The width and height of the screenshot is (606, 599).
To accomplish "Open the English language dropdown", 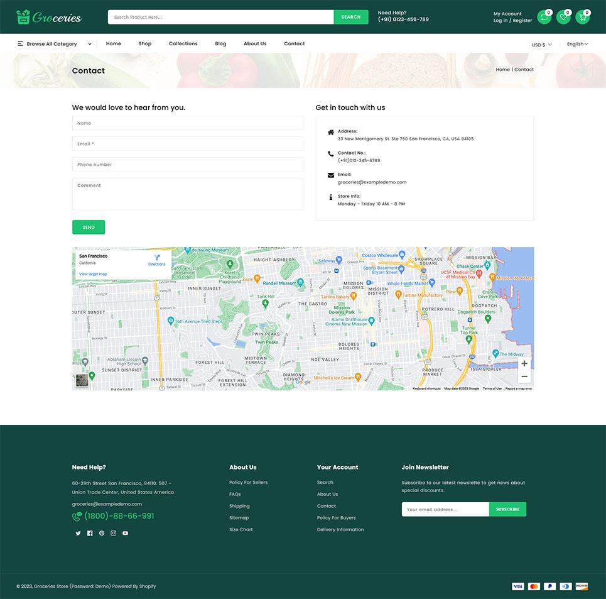I will pyautogui.click(x=577, y=44).
